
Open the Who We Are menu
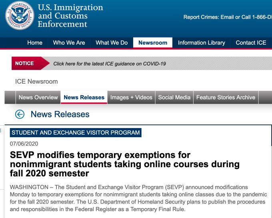pyautogui.click(x=69, y=43)
